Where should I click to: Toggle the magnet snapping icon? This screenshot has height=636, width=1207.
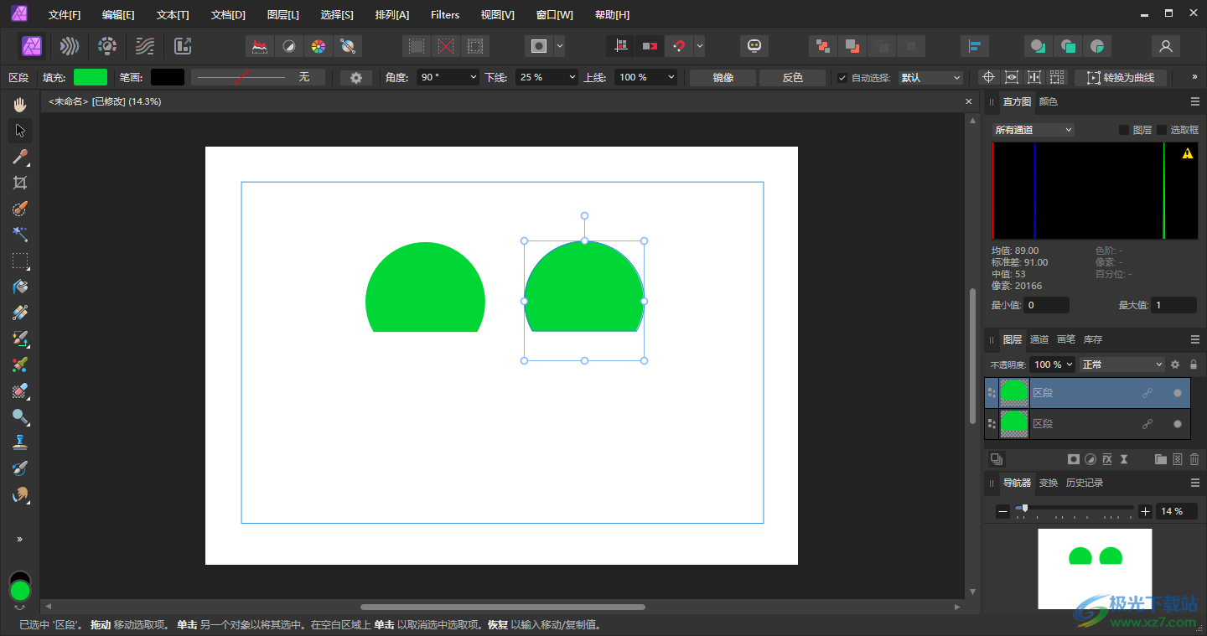click(679, 46)
